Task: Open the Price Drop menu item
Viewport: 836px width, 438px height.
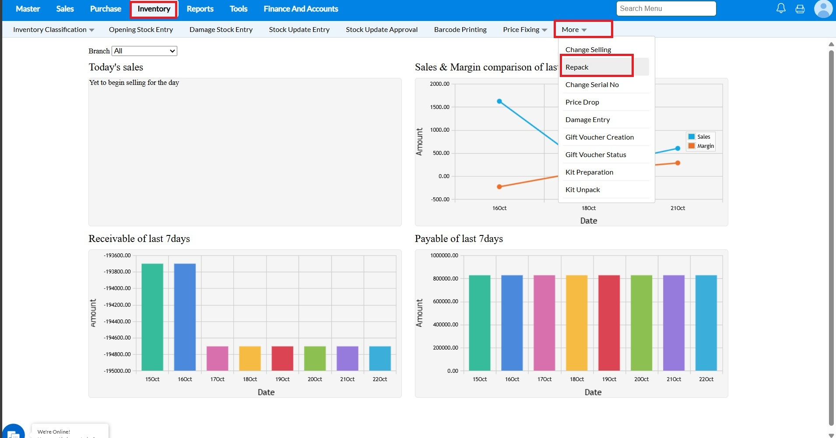Action: [x=582, y=102]
